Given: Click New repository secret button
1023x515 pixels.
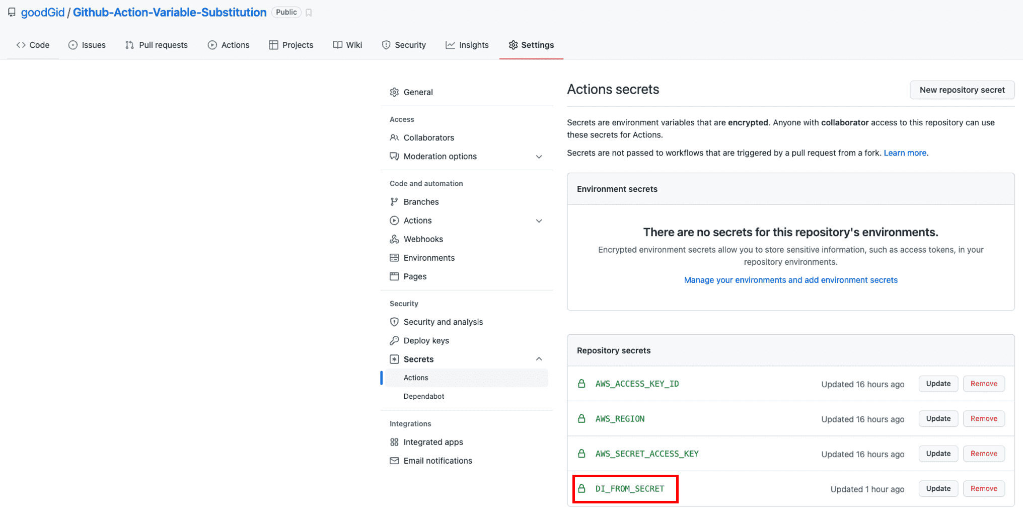Looking at the screenshot, I should pos(962,90).
